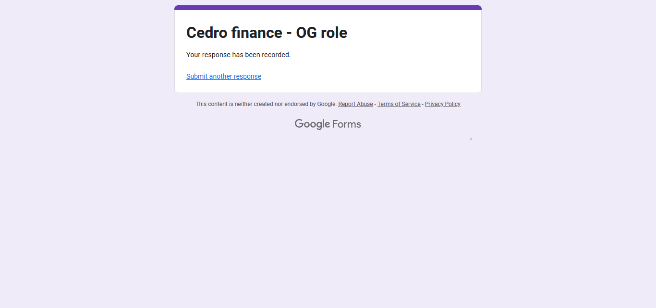The image size is (656, 308).
Task: View the Privacy Policy link
Action: (x=442, y=104)
